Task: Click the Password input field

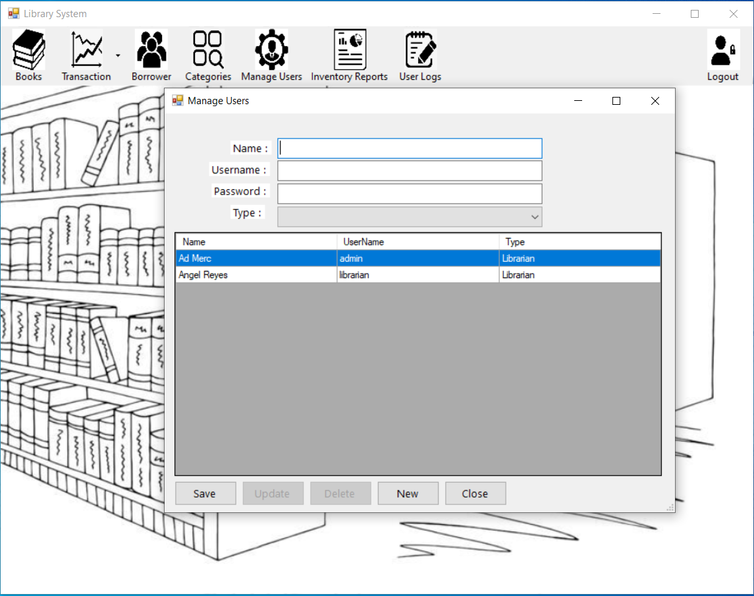Action: (x=410, y=194)
